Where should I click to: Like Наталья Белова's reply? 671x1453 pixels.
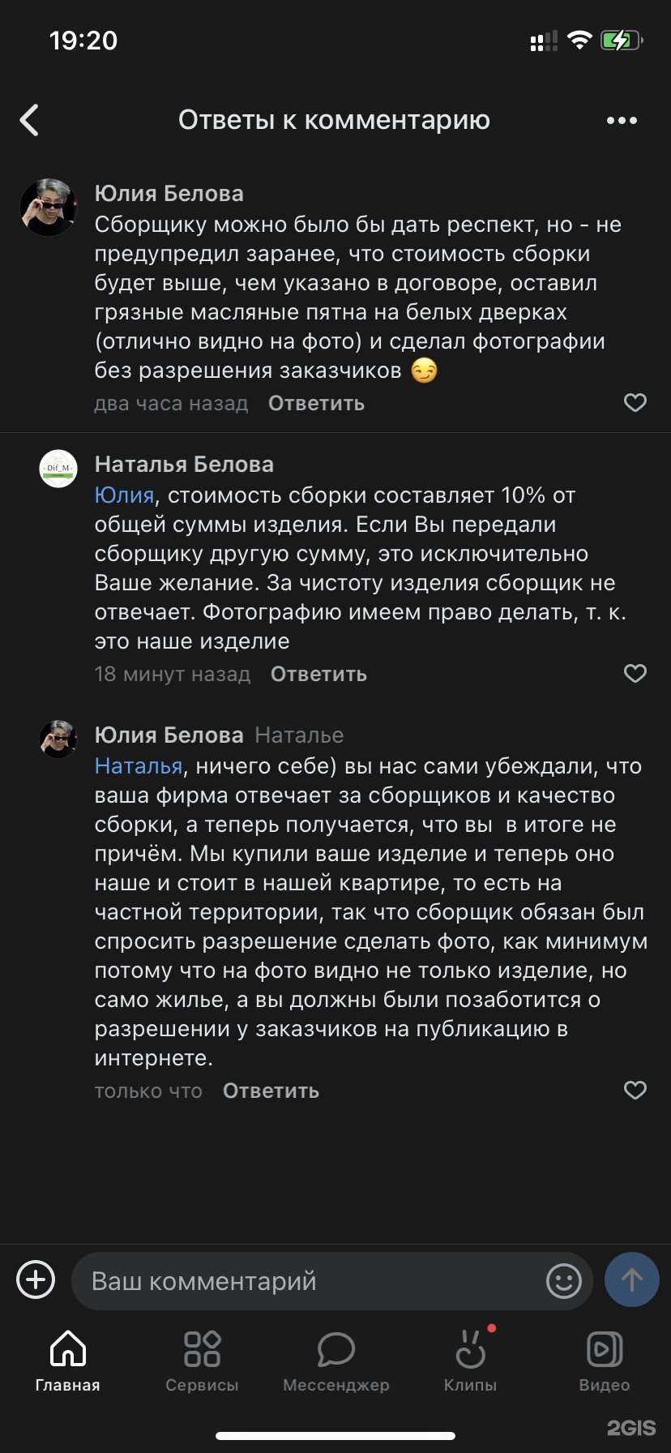click(x=635, y=673)
